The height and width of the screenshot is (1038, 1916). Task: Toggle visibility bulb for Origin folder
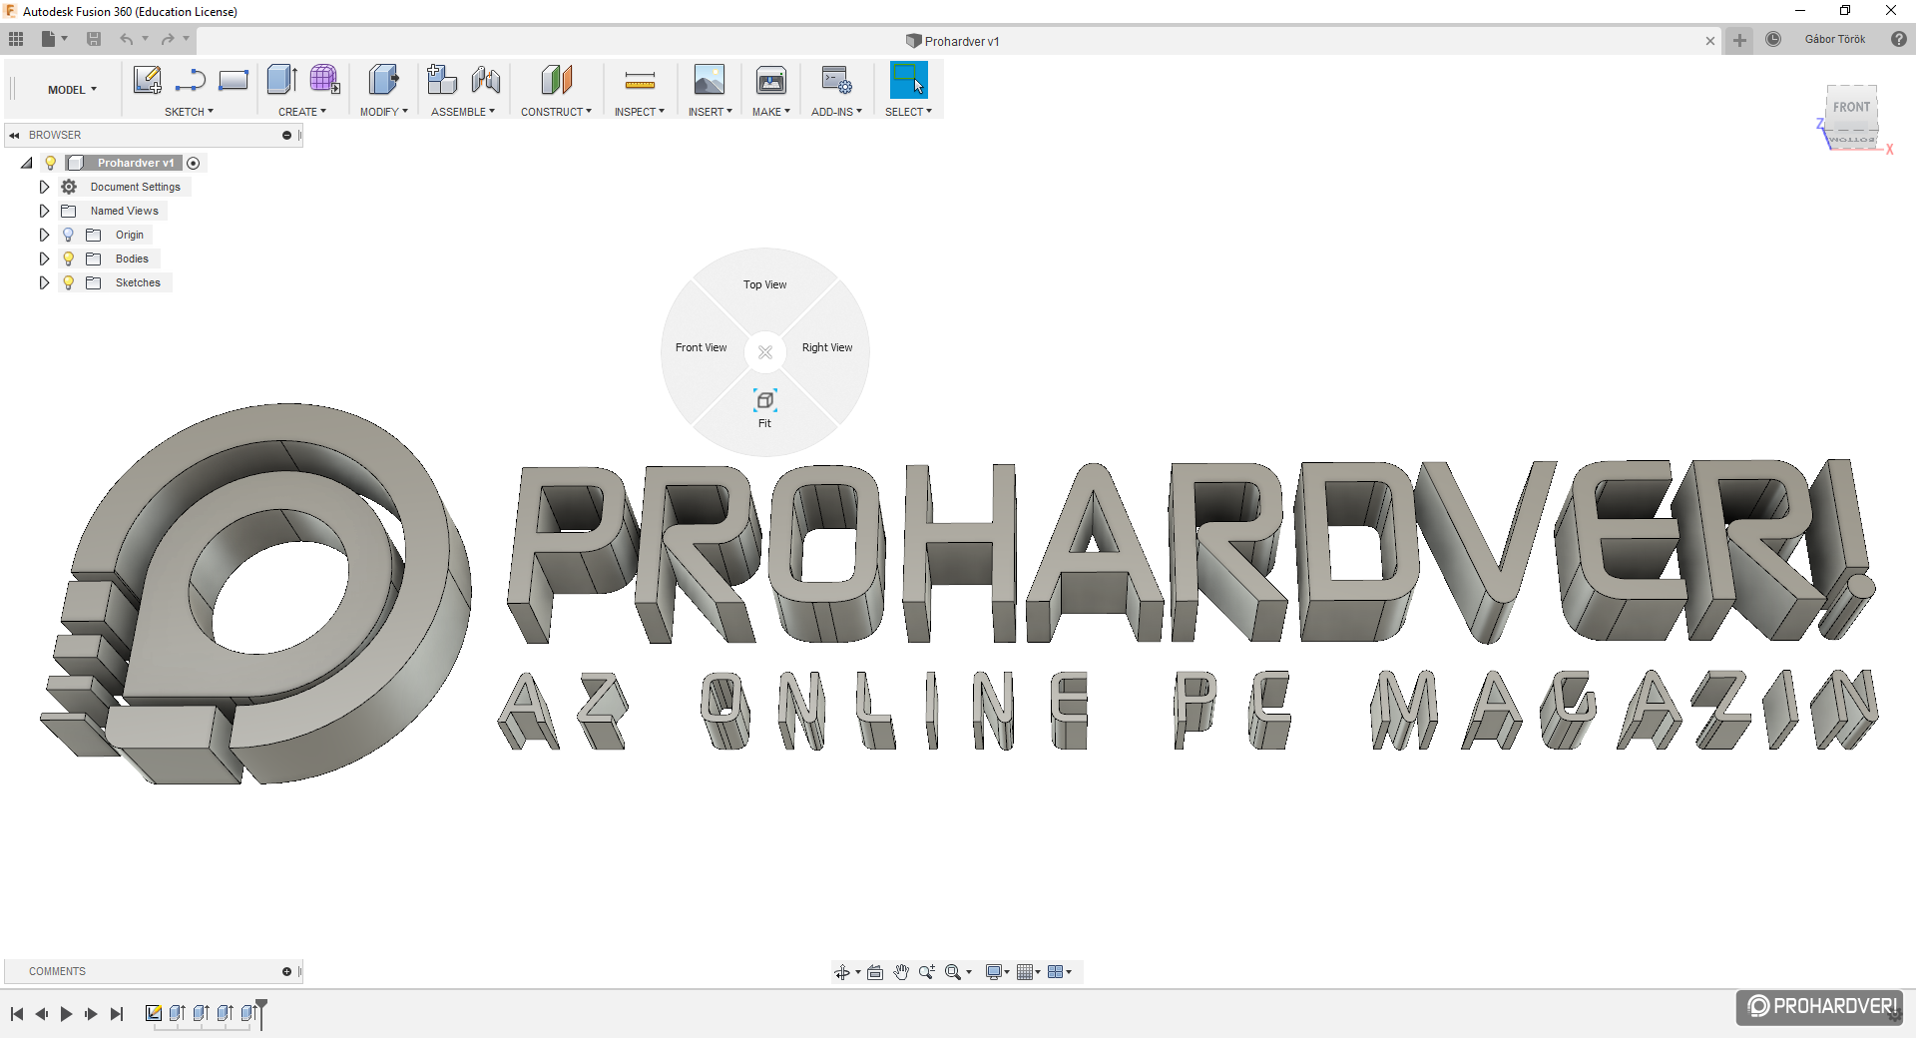click(x=68, y=235)
